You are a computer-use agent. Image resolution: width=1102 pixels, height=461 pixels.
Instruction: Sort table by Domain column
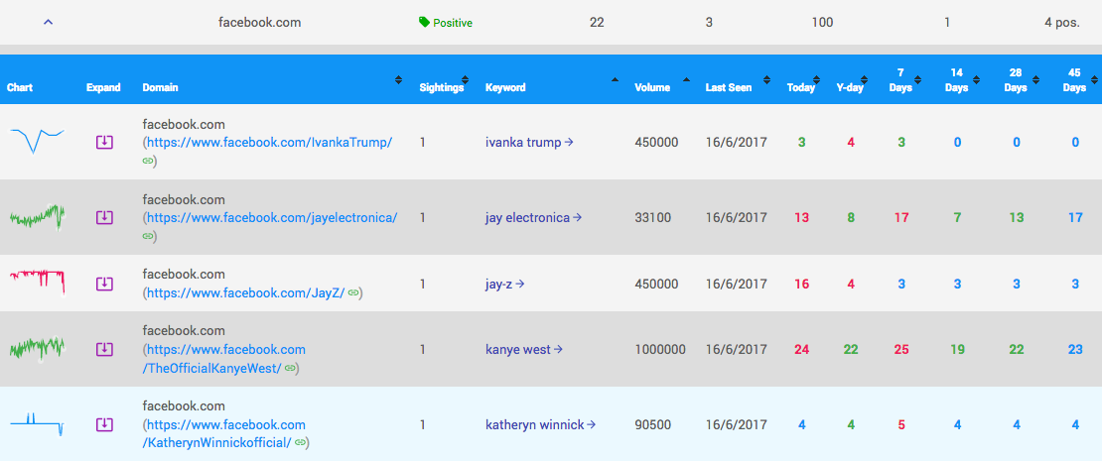(398, 79)
